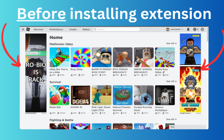Image resolution: width=224 pixels, height=140 pixels.
Task: Open the Chat panel bar
Action: tap(188, 127)
